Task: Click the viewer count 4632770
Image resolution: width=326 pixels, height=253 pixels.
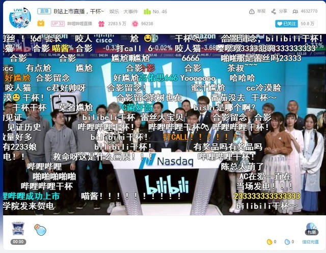Action: click(309, 11)
